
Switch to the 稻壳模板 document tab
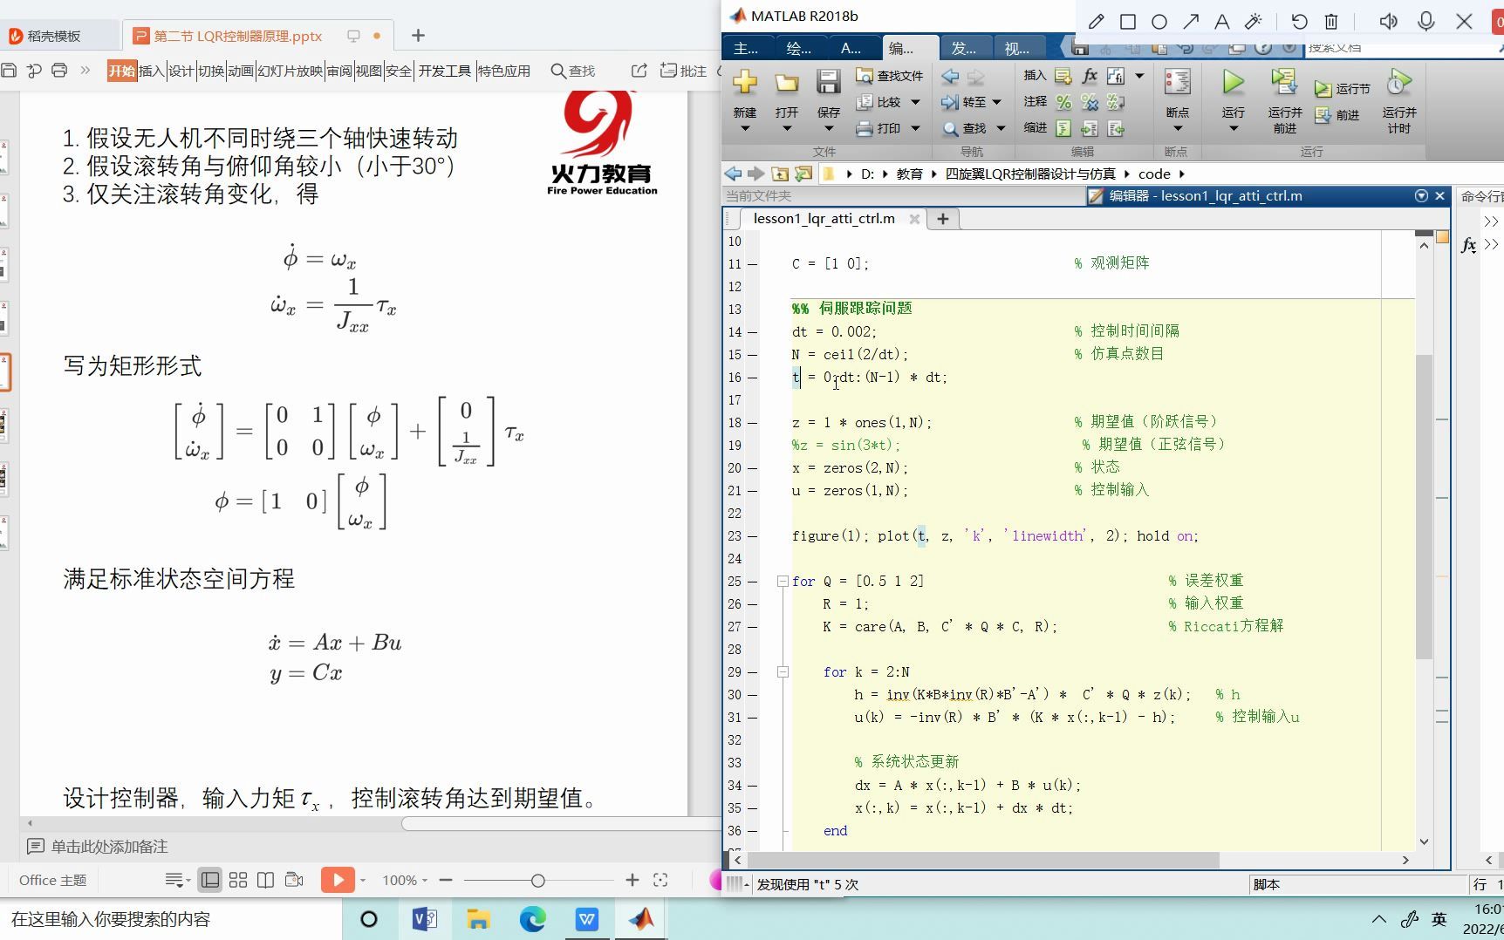(x=54, y=36)
